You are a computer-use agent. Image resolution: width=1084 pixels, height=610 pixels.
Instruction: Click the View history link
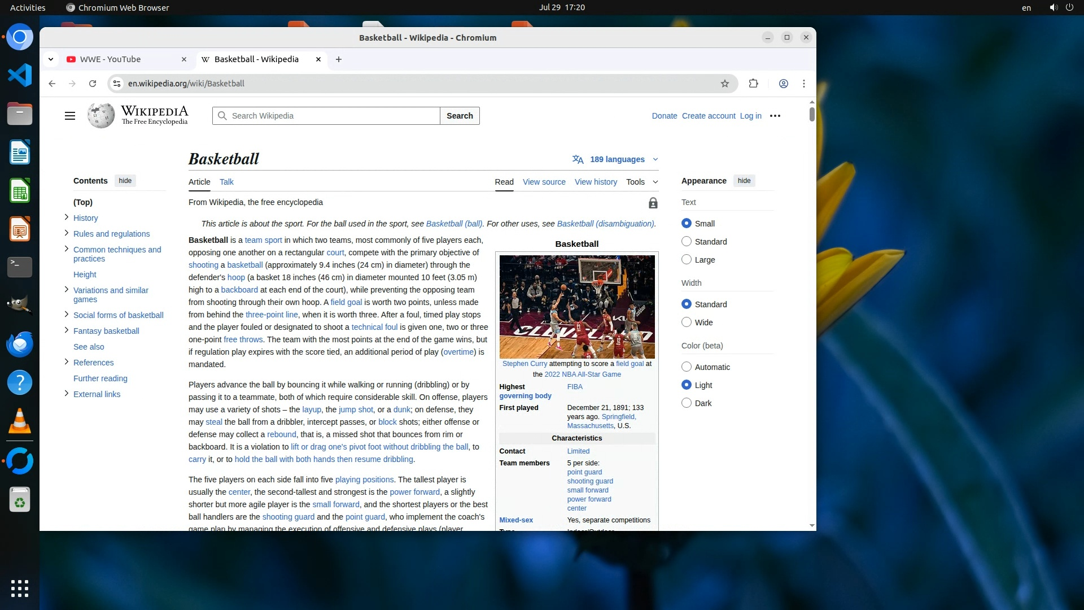596,182
